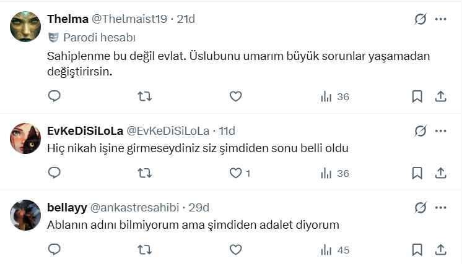462x264 pixels.
Task: Open more options on bellayy's tweet
Action: [441, 207]
